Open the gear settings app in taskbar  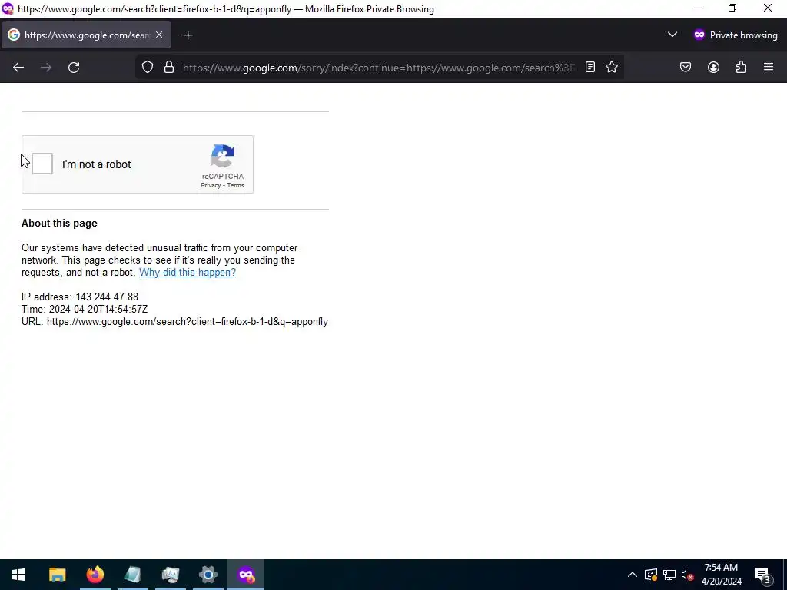(x=208, y=575)
